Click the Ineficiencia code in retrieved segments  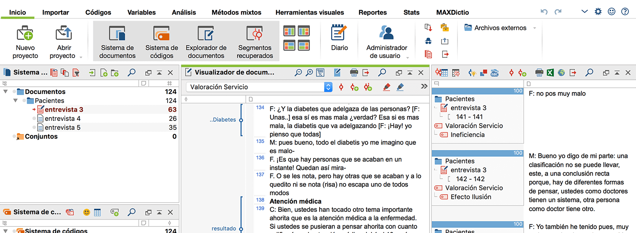tap(468, 135)
